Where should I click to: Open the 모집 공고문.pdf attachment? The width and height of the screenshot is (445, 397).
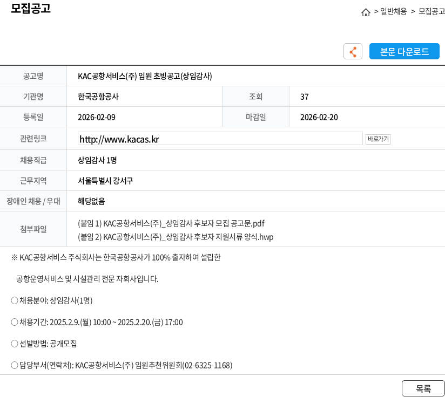click(x=171, y=223)
